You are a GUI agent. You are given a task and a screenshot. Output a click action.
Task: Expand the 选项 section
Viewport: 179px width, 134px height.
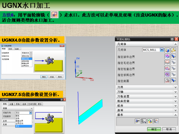(176, 110)
